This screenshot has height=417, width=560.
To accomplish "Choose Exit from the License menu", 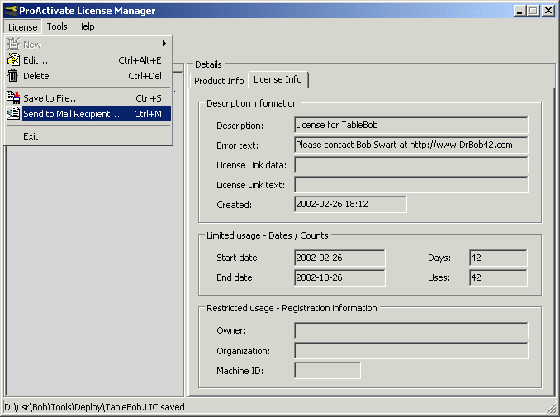I will point(88,136).
